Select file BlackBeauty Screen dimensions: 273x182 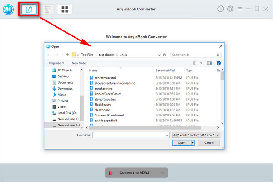pyautogui.click(x=102, y=105)
